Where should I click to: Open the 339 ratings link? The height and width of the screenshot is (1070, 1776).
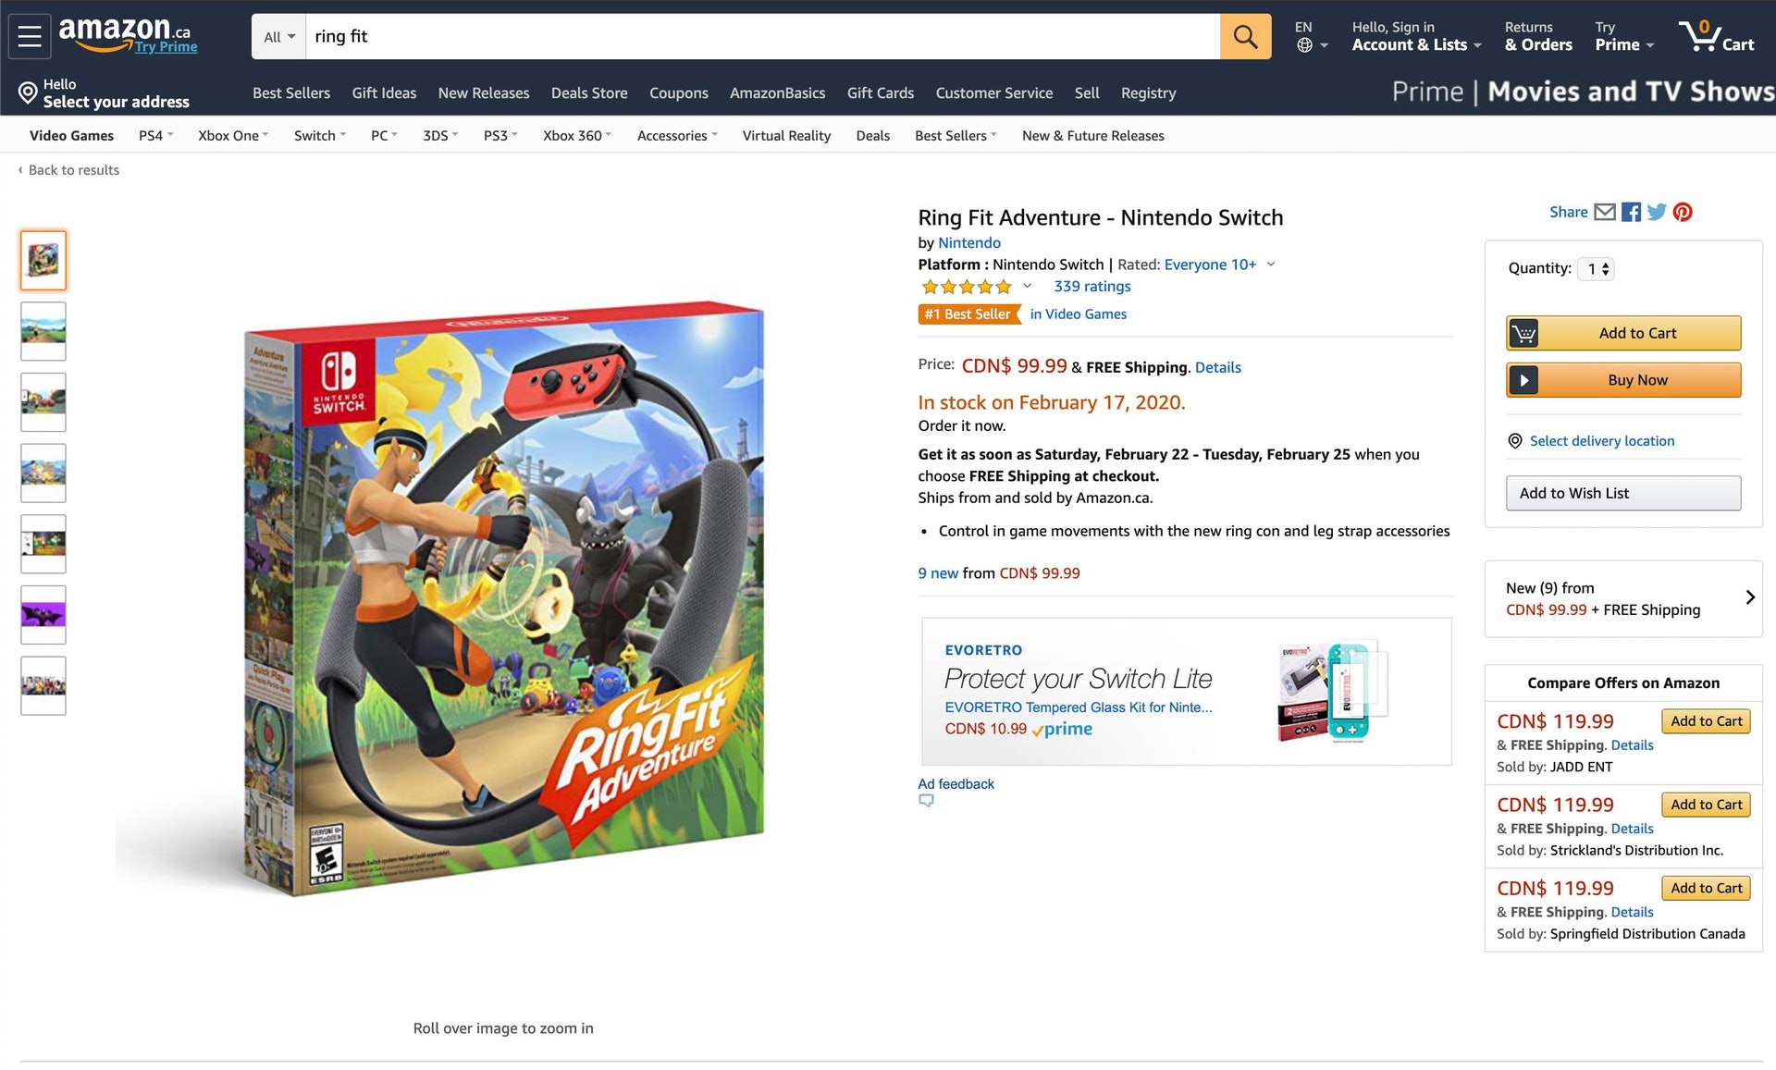pyautogui.click(x=1091, y=287)
